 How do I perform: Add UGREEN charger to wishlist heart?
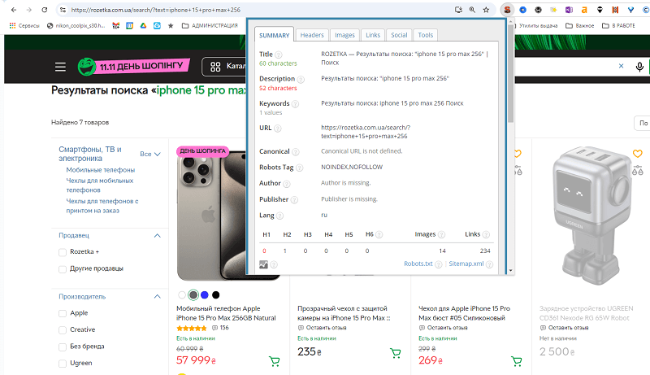point(638,154)
